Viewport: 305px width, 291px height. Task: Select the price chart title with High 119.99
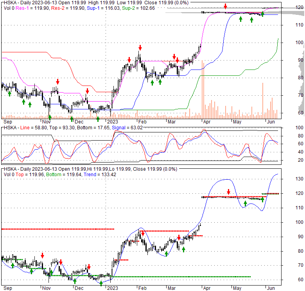click(x=96, y=3)
